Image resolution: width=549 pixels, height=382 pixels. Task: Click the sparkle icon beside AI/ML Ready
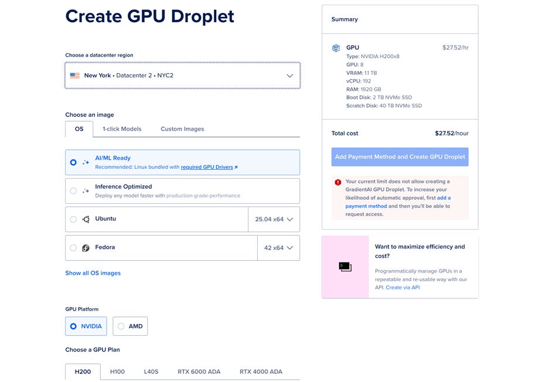click(x=86, y=162)
